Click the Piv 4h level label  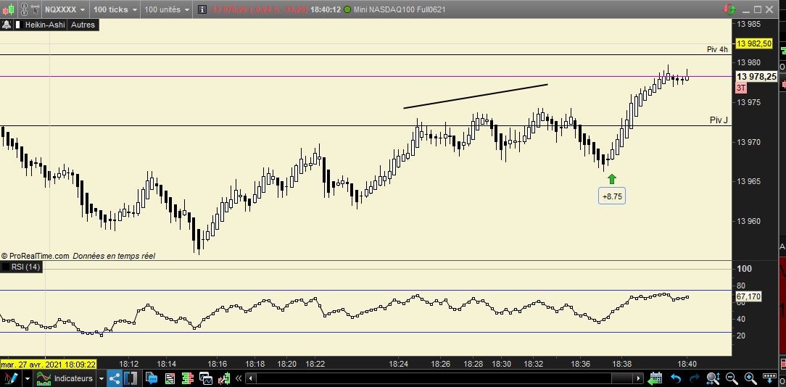coord(717,49)
